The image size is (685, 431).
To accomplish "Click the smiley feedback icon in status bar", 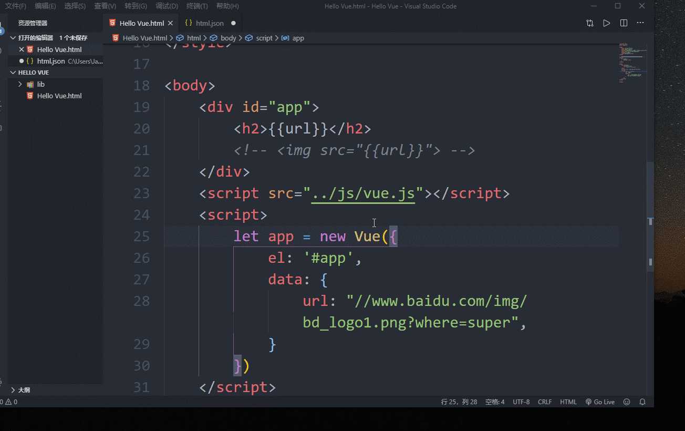I will (x=627, y=402).
